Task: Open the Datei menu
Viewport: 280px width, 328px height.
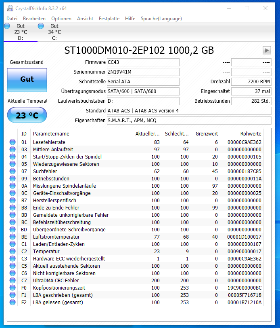Action: pos(12,19)
